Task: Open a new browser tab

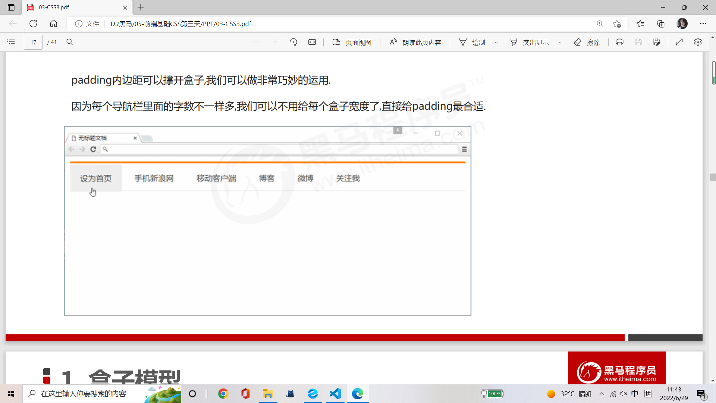Action: click(141, 7)
